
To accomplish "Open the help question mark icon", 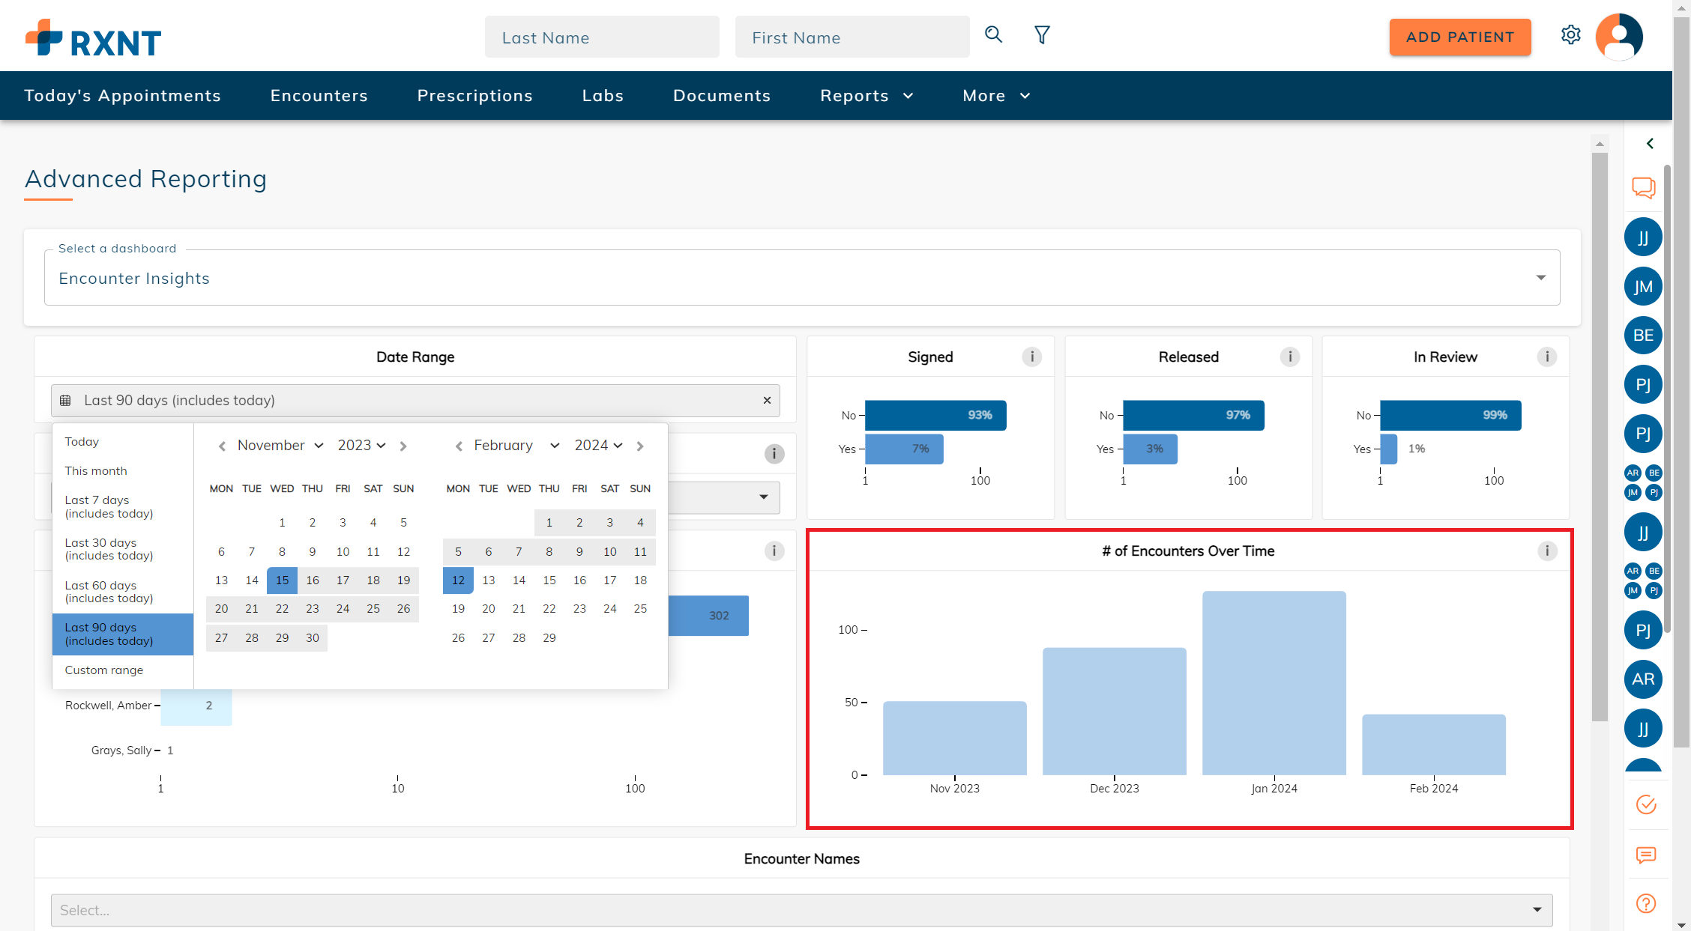I will tap(1645, 903).
